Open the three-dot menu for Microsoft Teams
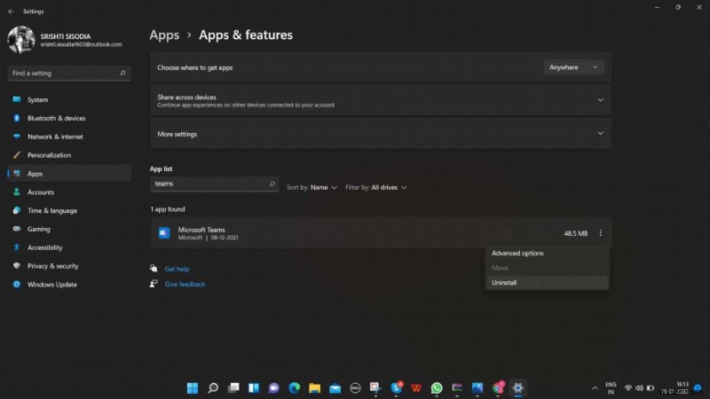The height and width of the screenshot is (399, 710). coord(601,233)
